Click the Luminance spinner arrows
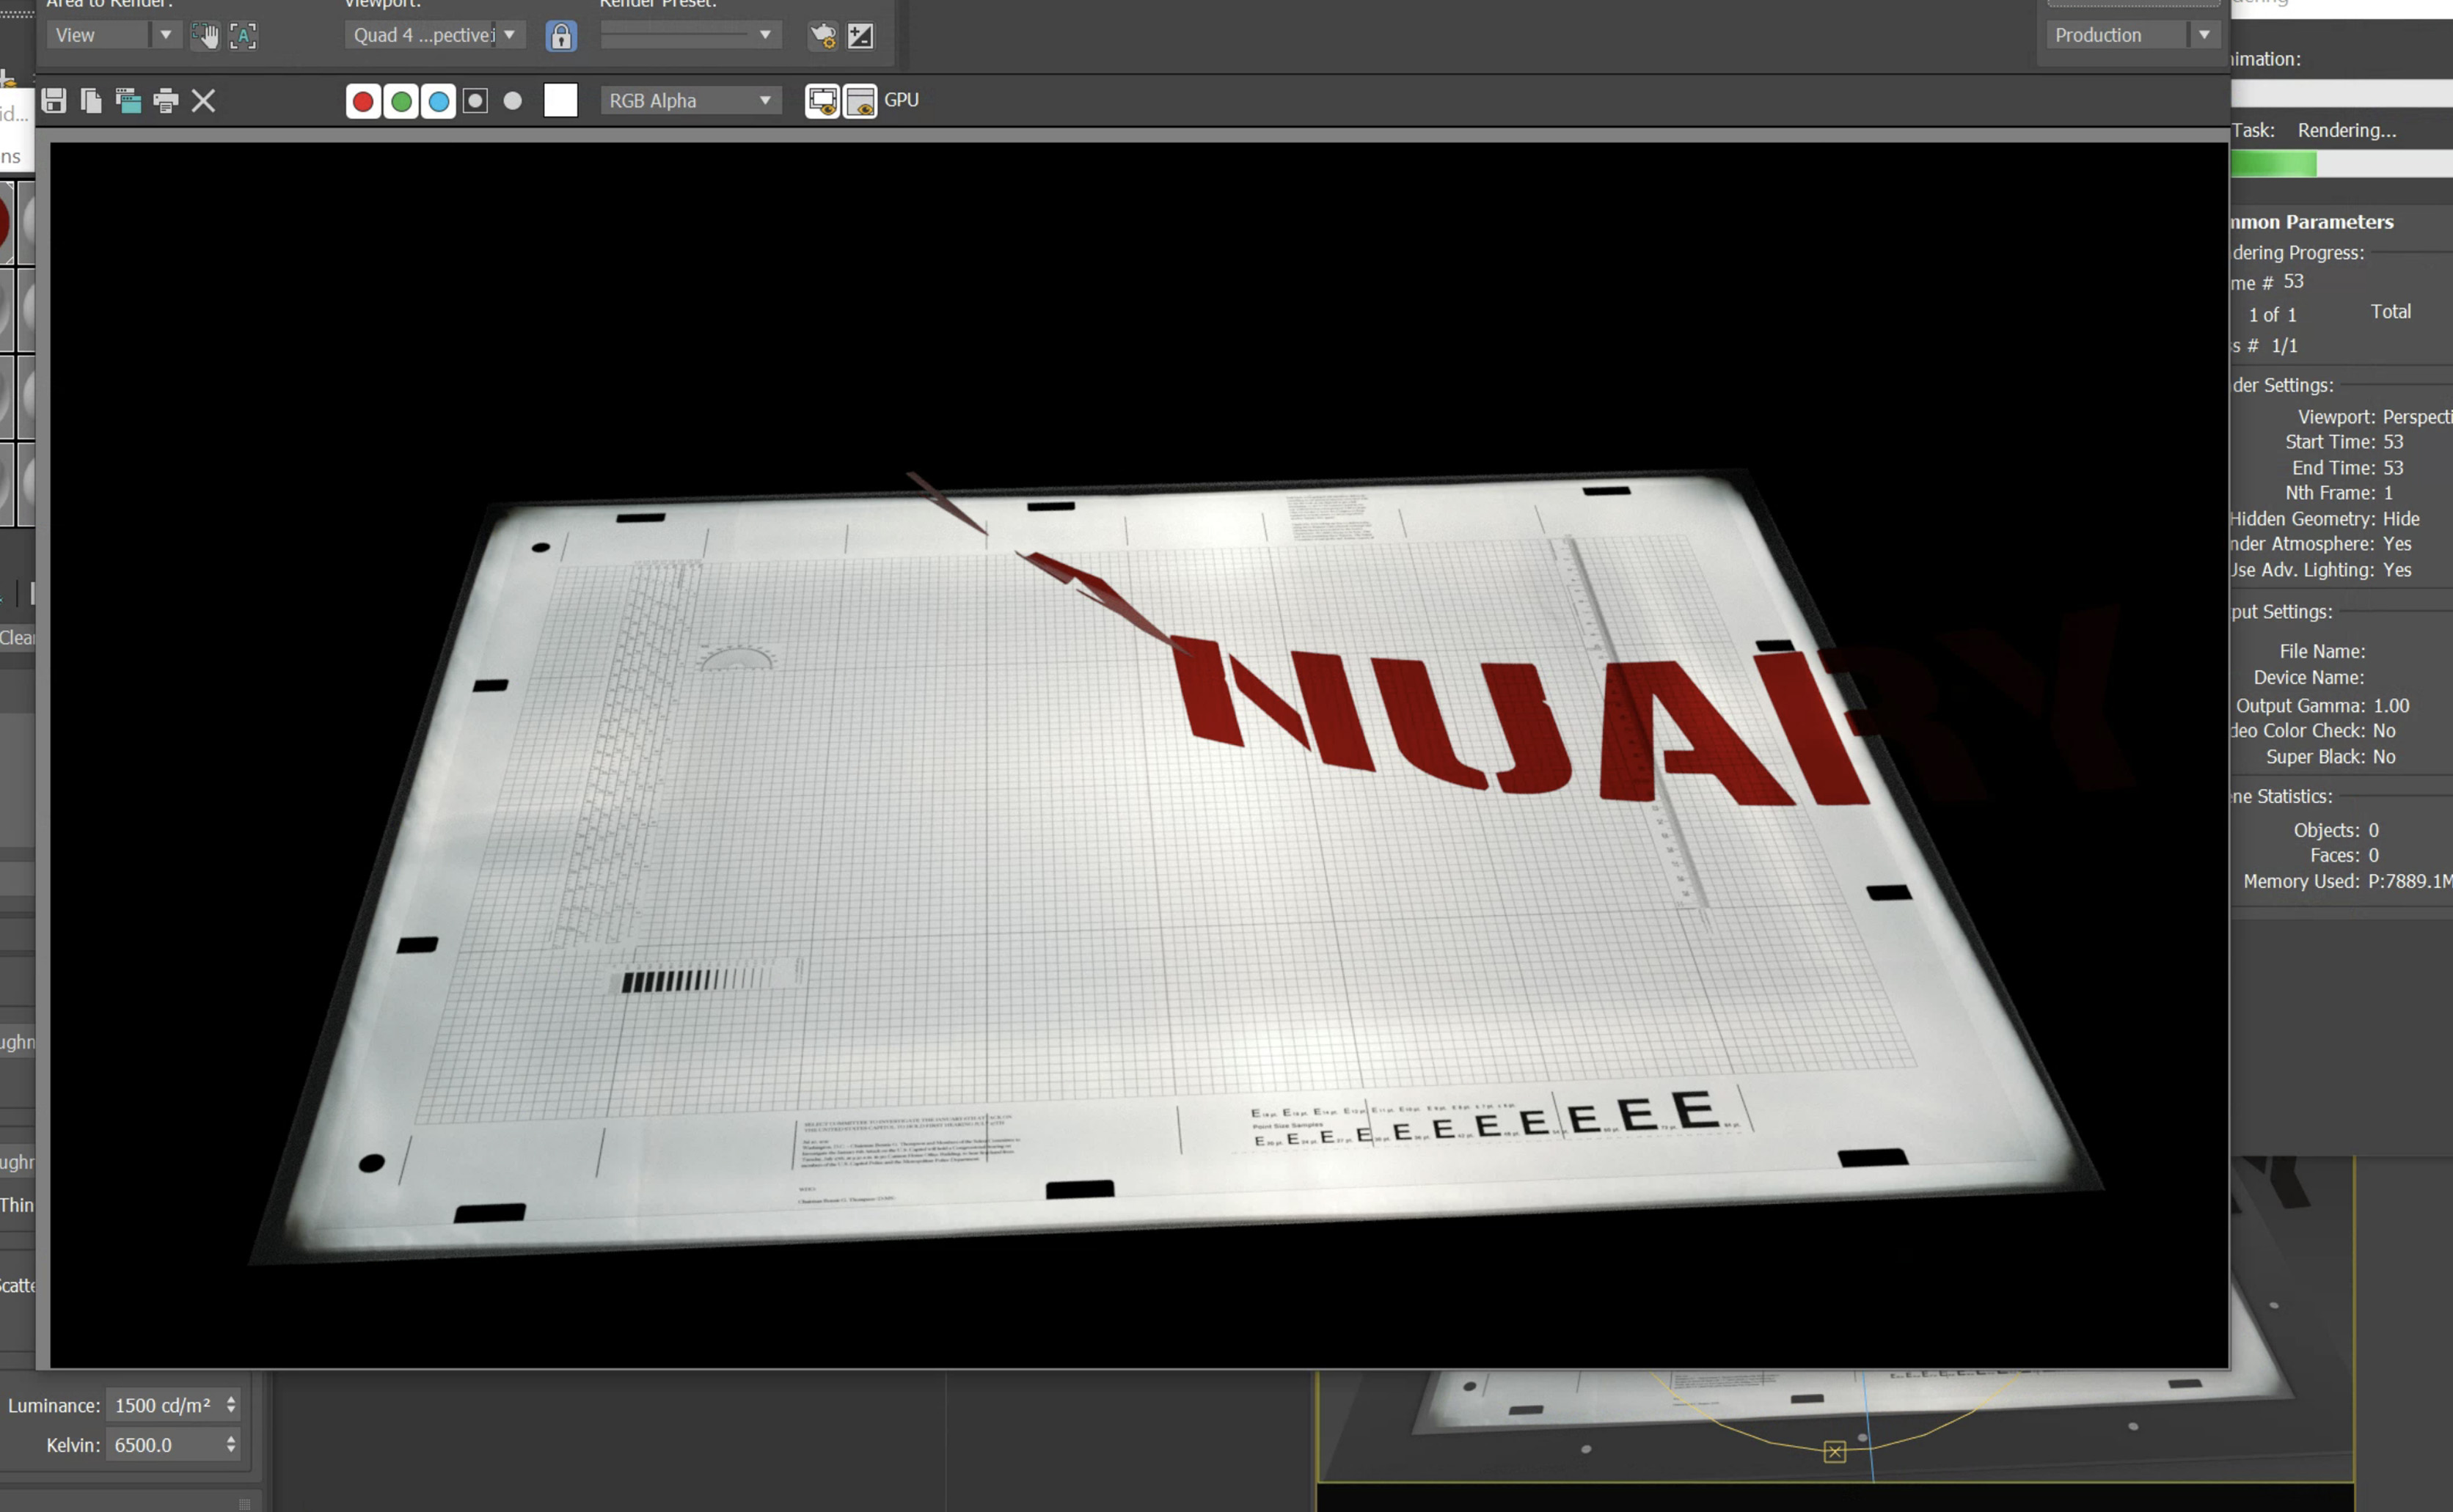This screenshot has height=1512, width=2453. pyautogui.click(x=231, y=1405)
